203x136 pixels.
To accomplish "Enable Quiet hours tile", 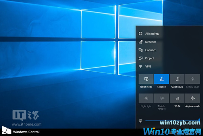I will 177,81.
